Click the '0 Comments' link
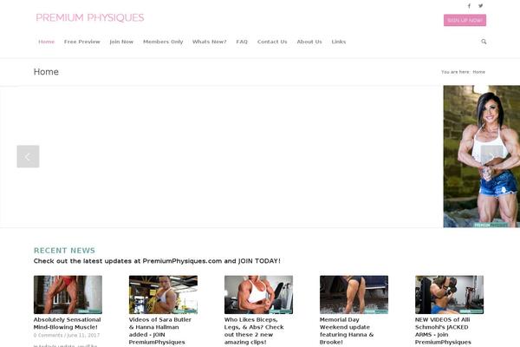This screenshot has height=347, width=520. click(x=48, y=336)
